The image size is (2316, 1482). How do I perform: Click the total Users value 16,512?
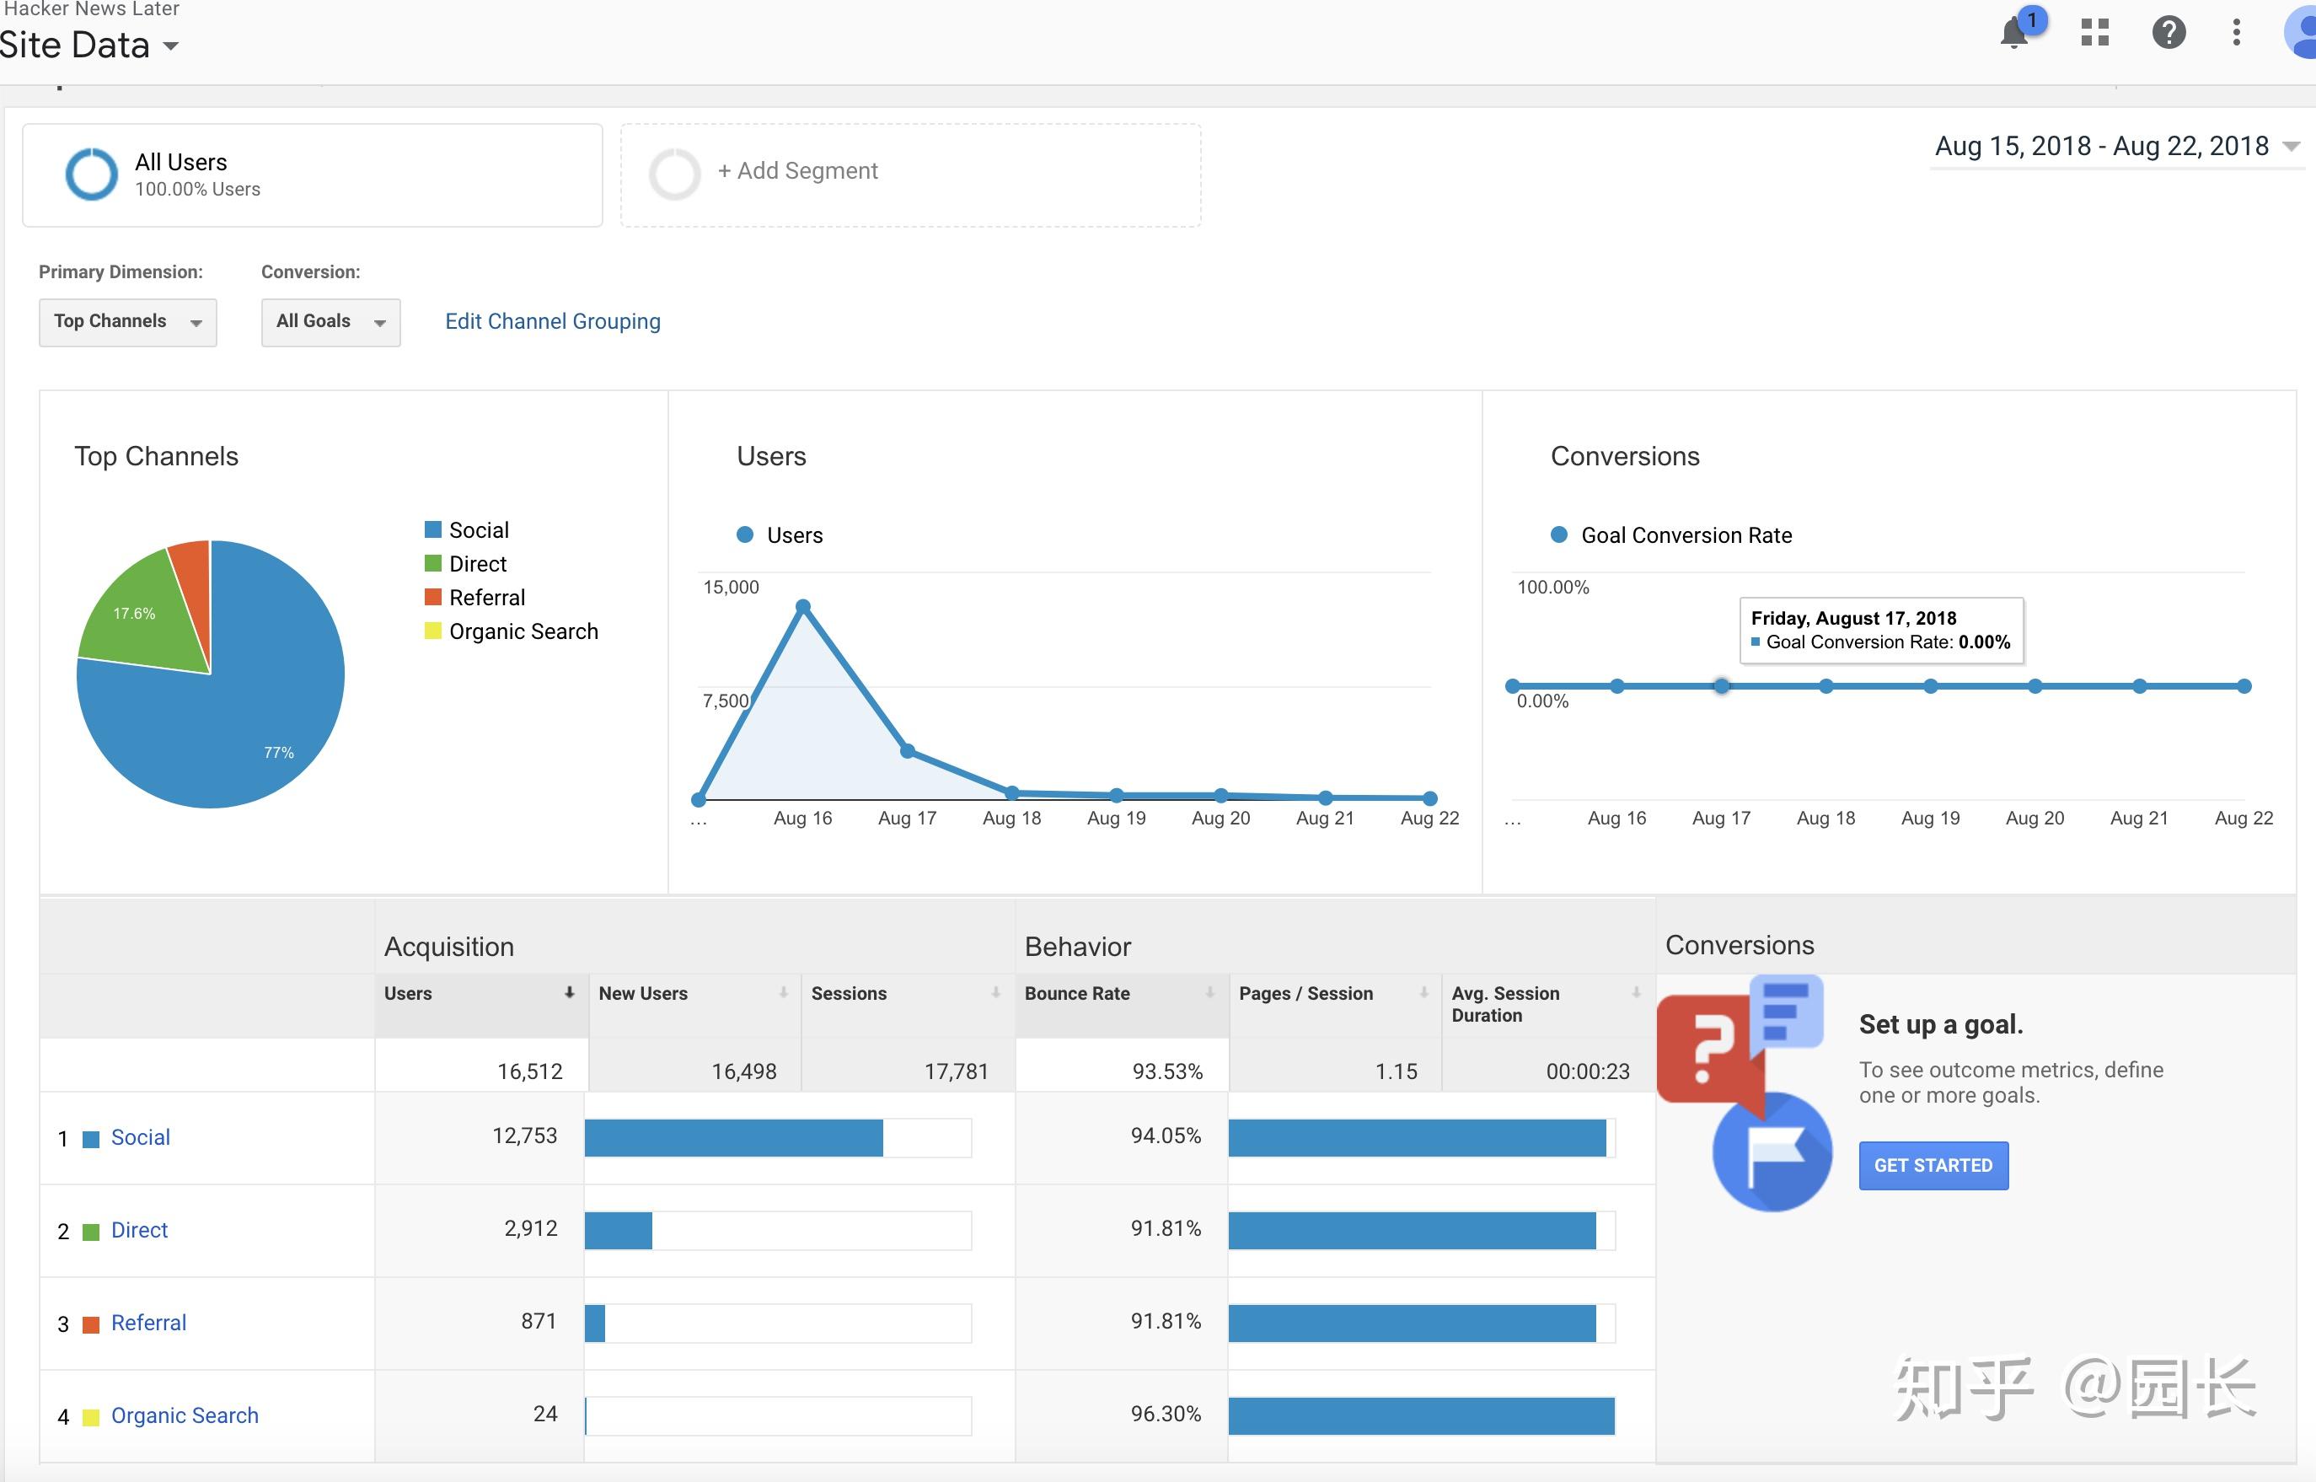[530, 1071]
